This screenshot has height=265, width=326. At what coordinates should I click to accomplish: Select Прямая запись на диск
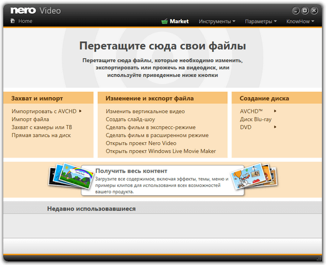(x=41, y=136)
